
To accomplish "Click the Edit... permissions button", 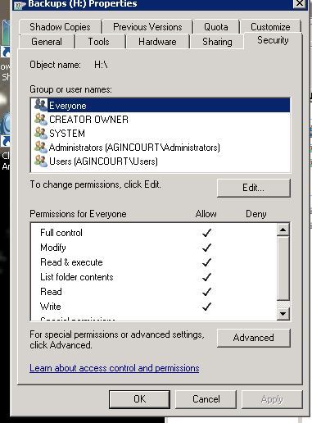I will coord(254,188).
